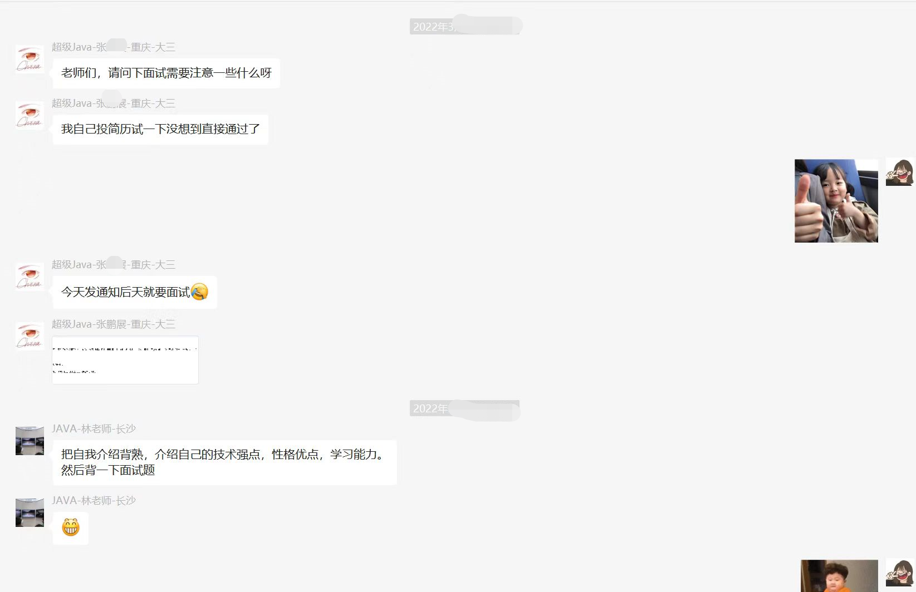Click the crying-laughing emoji in the 面试 message
This screenshot has width=916, height=592.
pyautogui.click(x=199, y=292)
